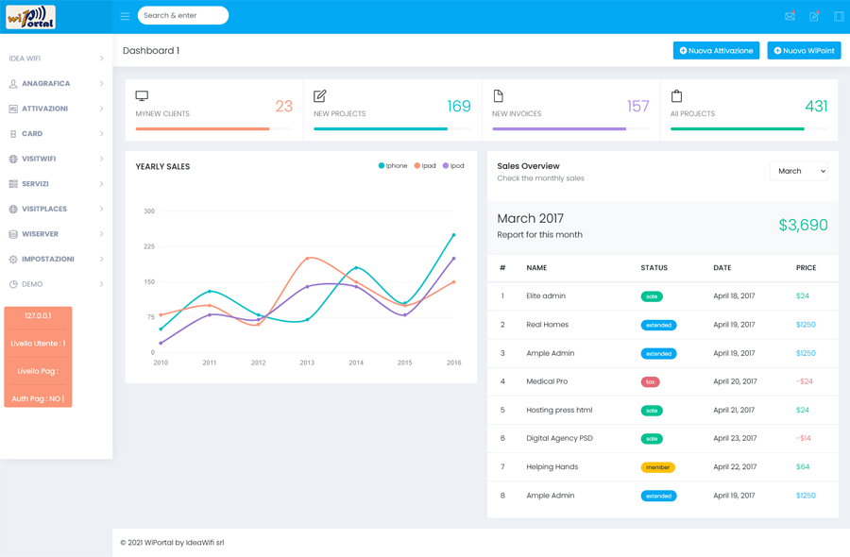The width and height of the screenshot is (850, 557).
Task: Click the document icon above New Invoices
Action: [498, 96]
